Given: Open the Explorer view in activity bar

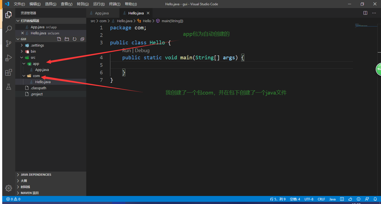Looking at the screenshot, I should point(8,14).
